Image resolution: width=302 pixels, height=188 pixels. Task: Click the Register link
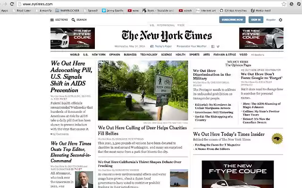[271, 20]
